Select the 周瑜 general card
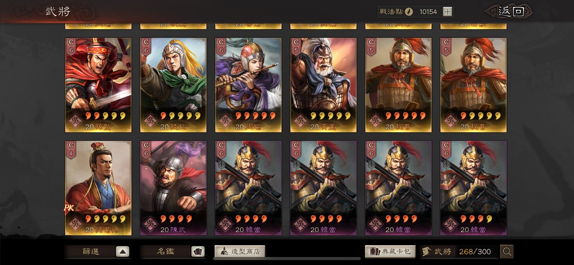 click(248, 85)
